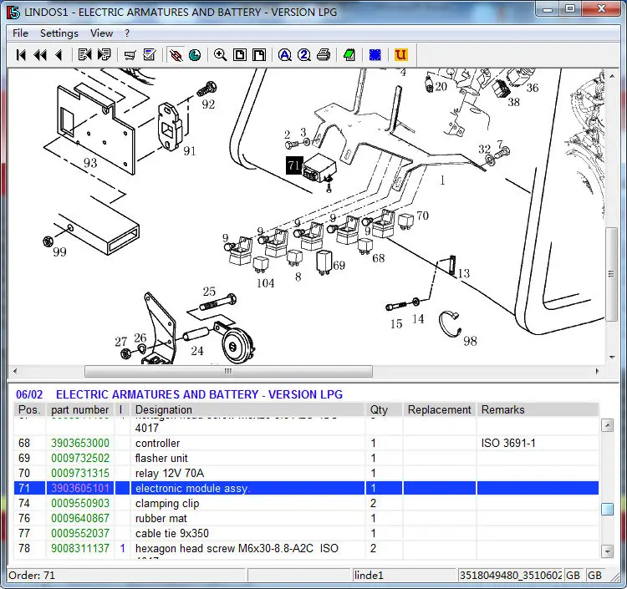The width and height of the screenshot is (627, 589).
Task: Click the part number column header
Action: [80, 409]
